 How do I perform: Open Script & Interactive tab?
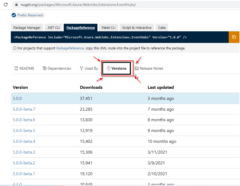coord(137,28)
